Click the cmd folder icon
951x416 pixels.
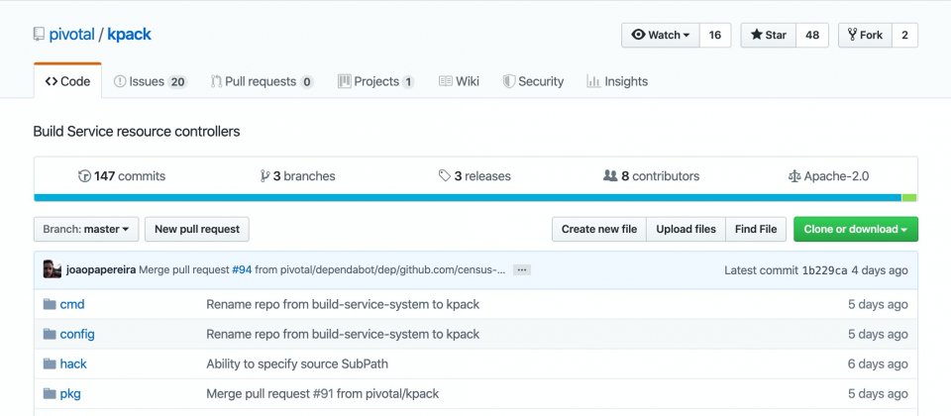coord(50,304)
